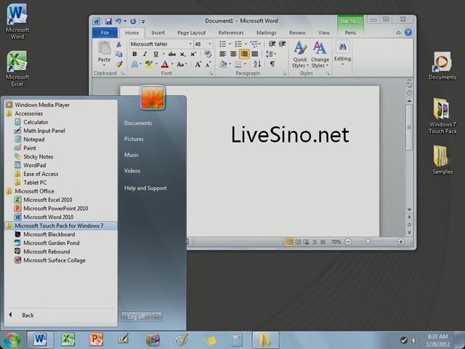This screenshot has width=465, height=349.
Task: Open the font name dropdown
Action: pyautogui.click(x=190, y=44)
